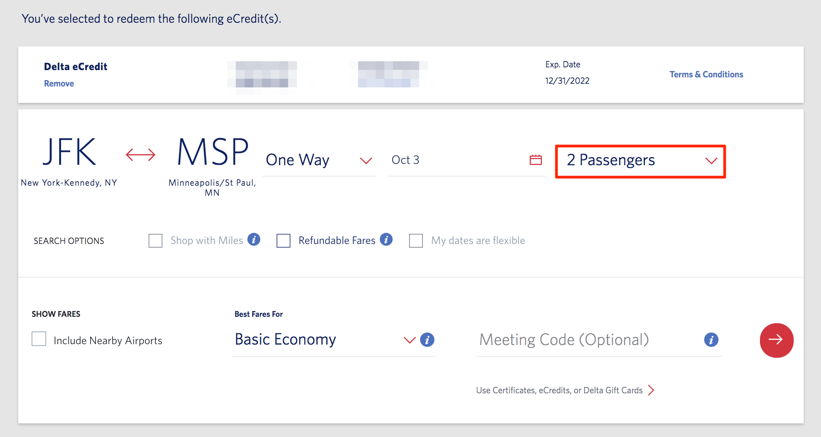This screenshot has height=437, width=821.
Task: Enable Include Nearby Airports option
Action: (39, 339)
